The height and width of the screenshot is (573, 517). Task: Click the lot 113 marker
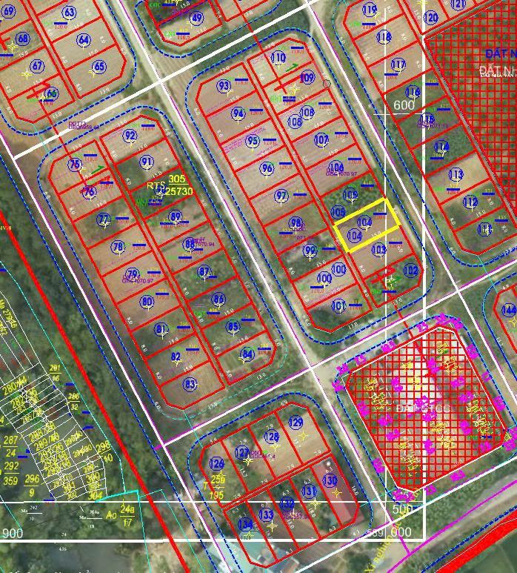pos(456,175)
